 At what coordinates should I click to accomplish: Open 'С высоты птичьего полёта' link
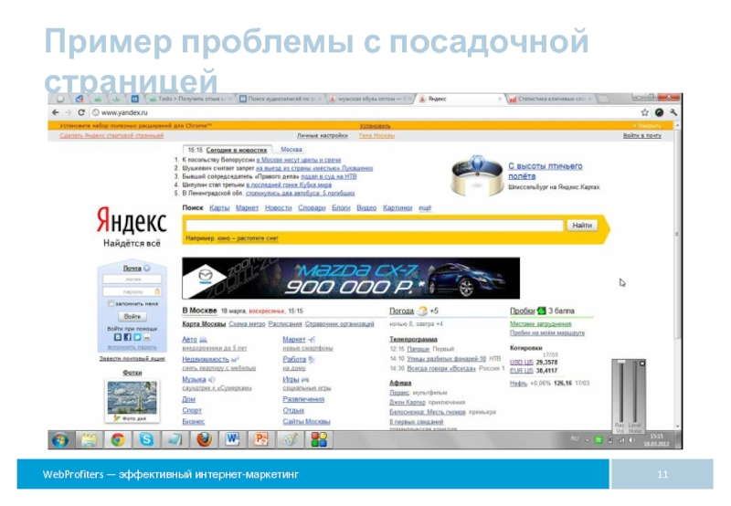point(545,171)
